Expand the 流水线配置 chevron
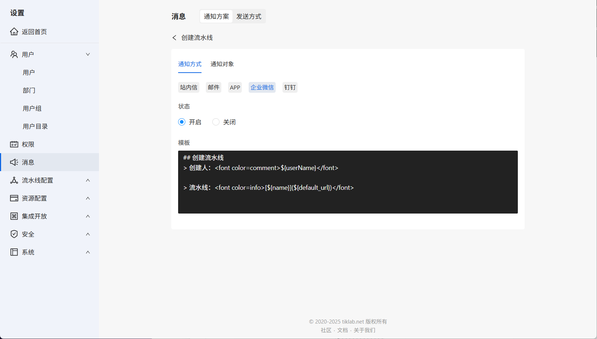The image size is (597, 339). point(88,180)
